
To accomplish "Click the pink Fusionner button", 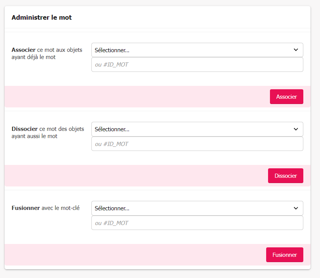I will pos(284,255).
